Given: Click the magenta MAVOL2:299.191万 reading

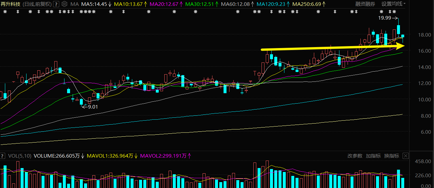Looking at the screenshot, I should pyautogui.click(x=163, y=156).
